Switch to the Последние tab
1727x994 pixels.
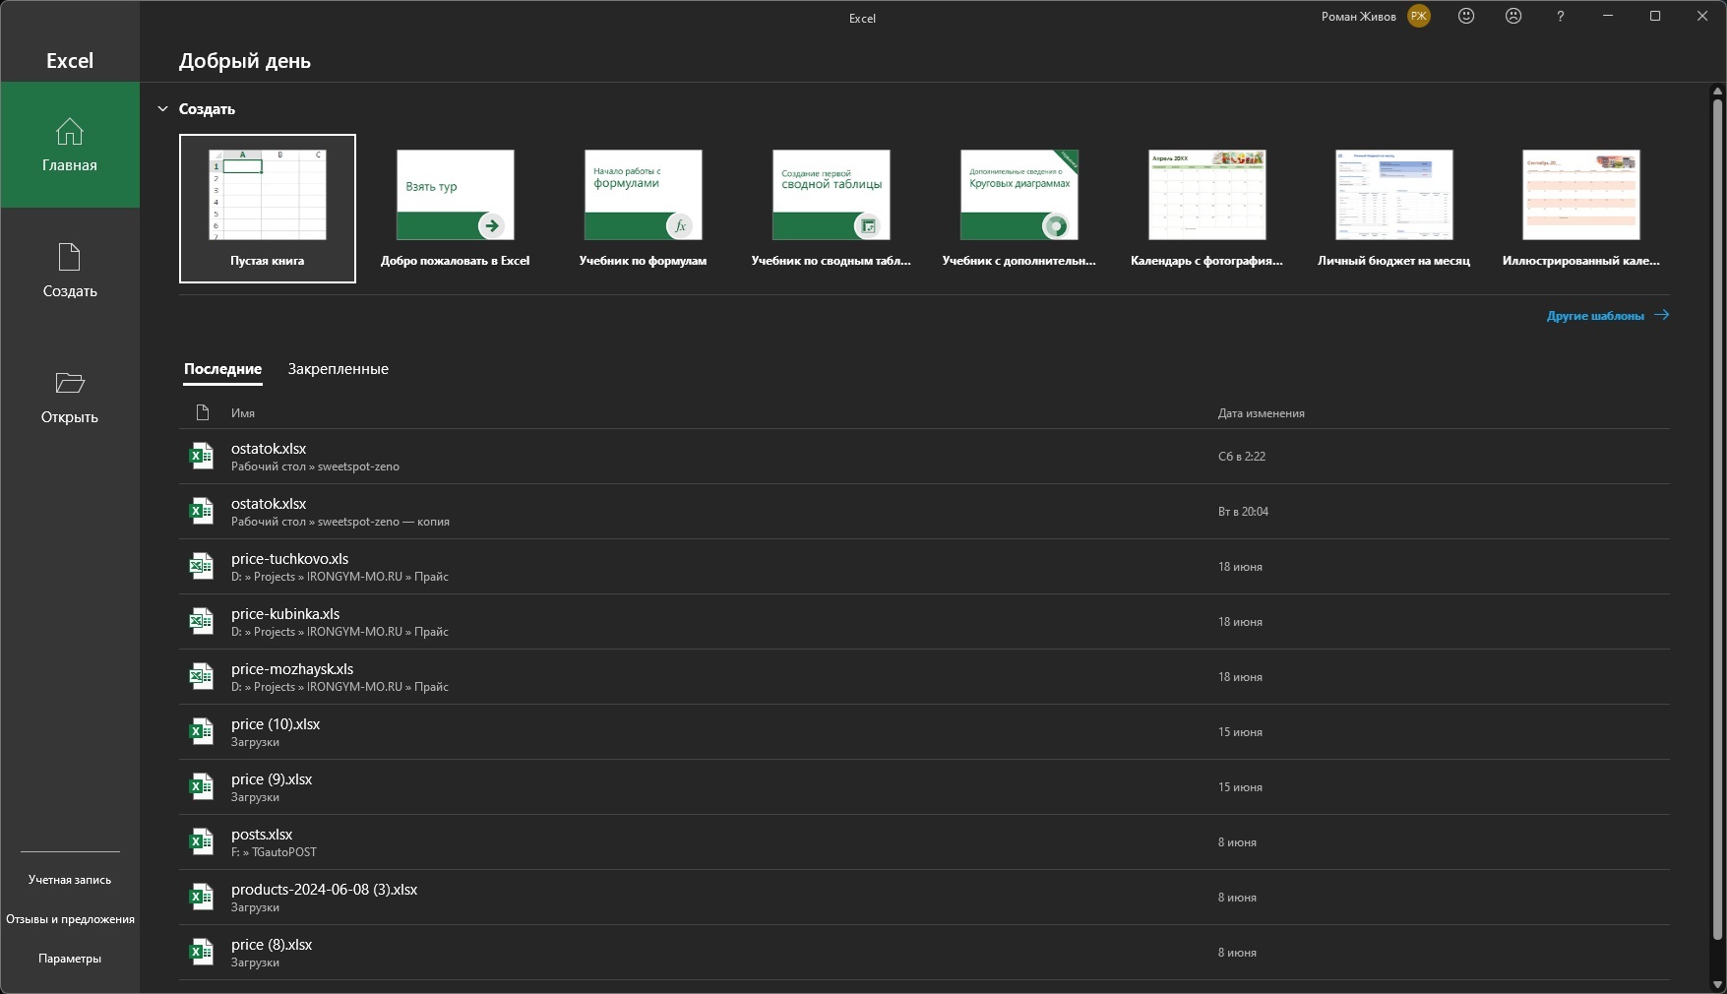[222, 369]
